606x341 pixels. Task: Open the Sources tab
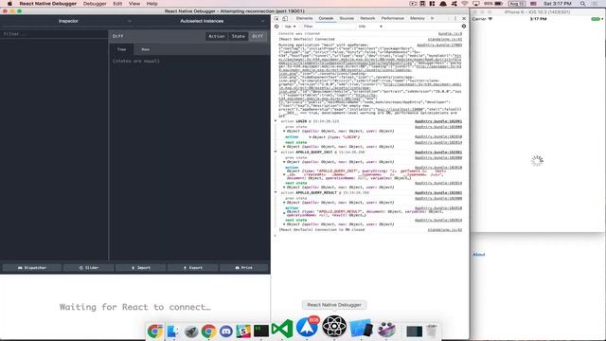(347, 18)
